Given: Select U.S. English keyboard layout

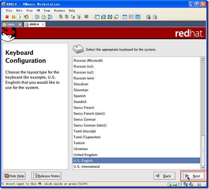Looking at the screenshot, I should [x=136, y=161].
